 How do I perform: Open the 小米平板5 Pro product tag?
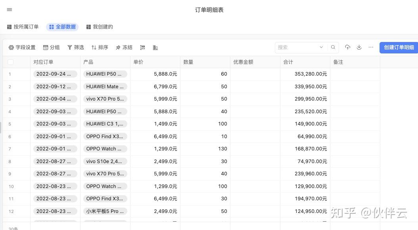tap(105, 211)
